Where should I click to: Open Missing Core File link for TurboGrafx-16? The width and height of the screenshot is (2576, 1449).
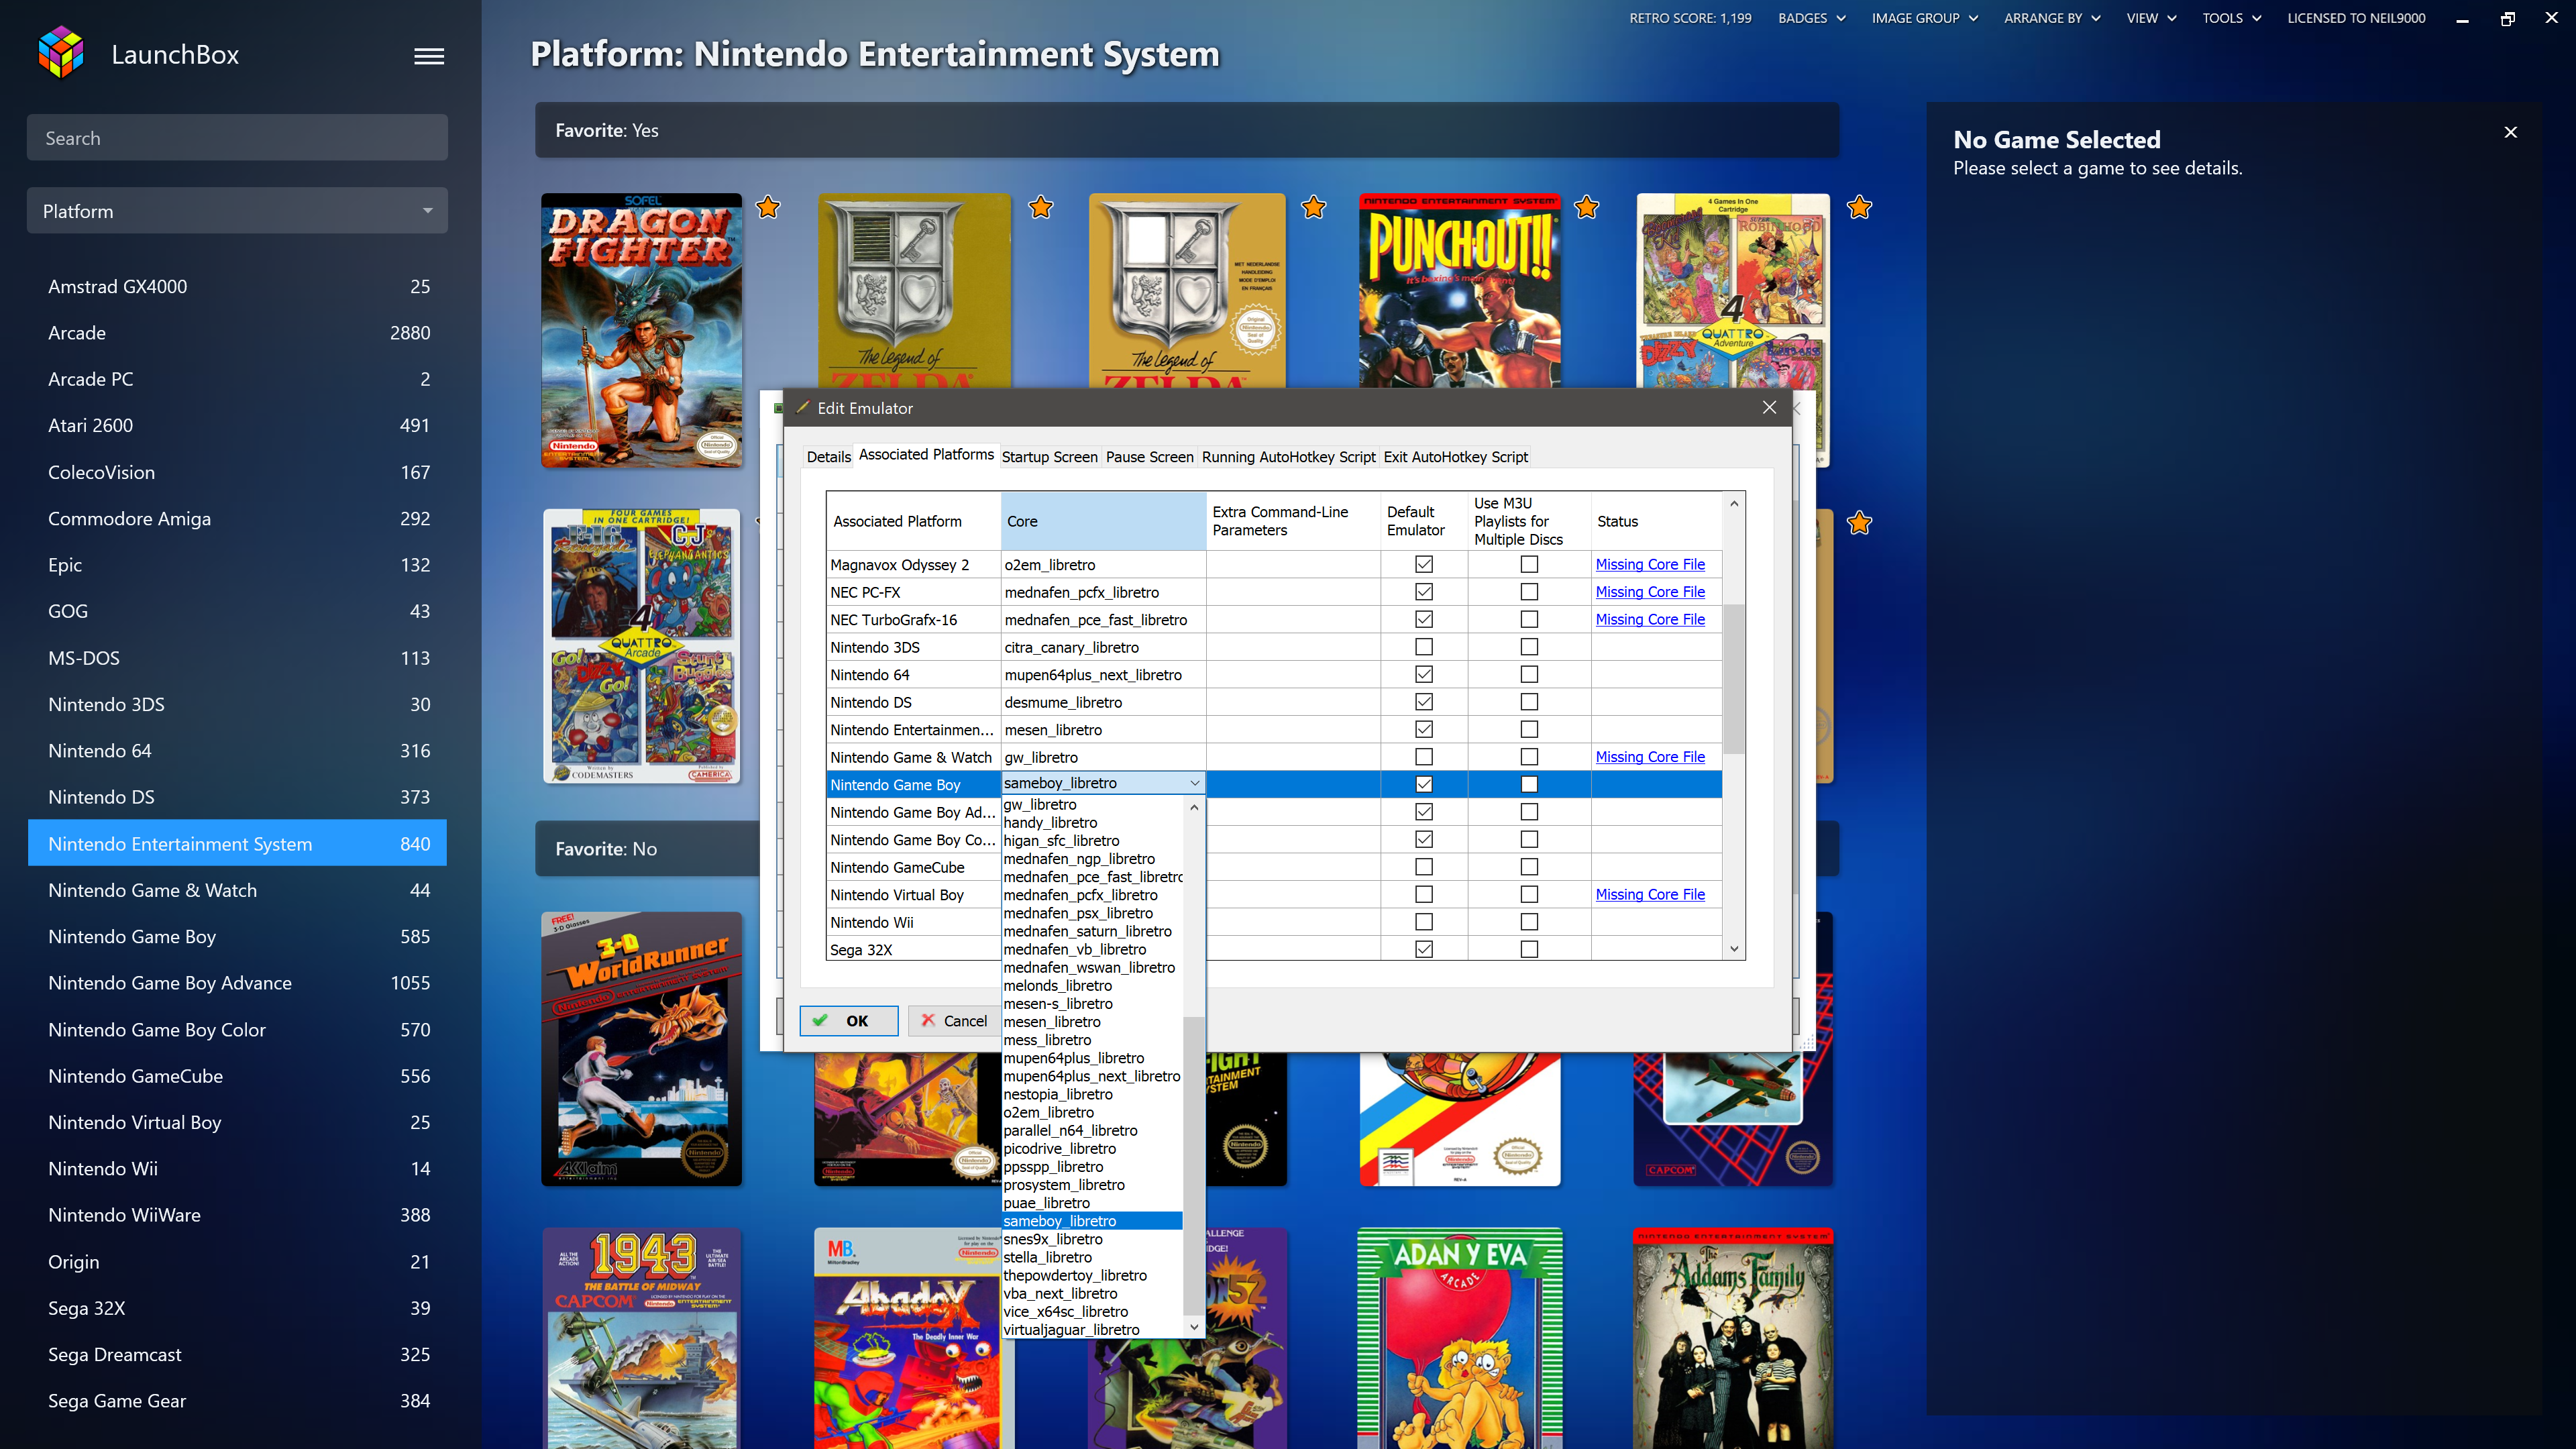[1650, 619]
